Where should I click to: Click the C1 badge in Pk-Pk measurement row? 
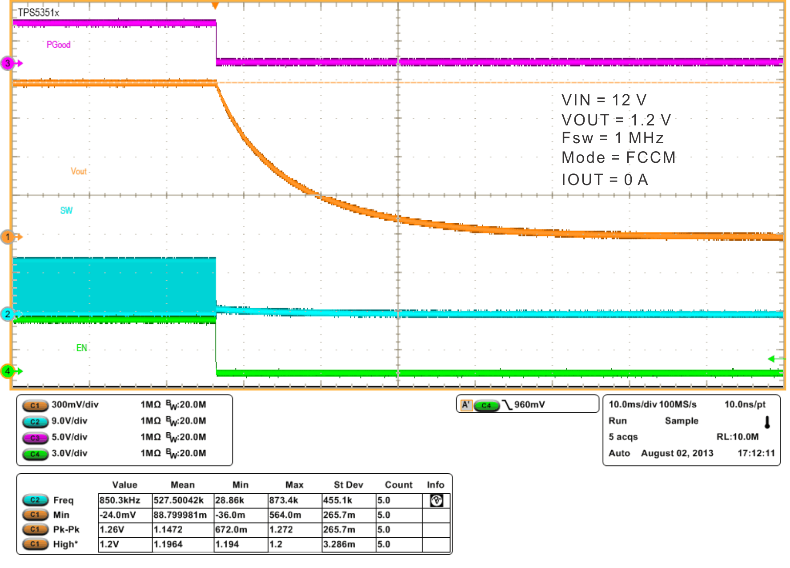(x=35, y=529)
